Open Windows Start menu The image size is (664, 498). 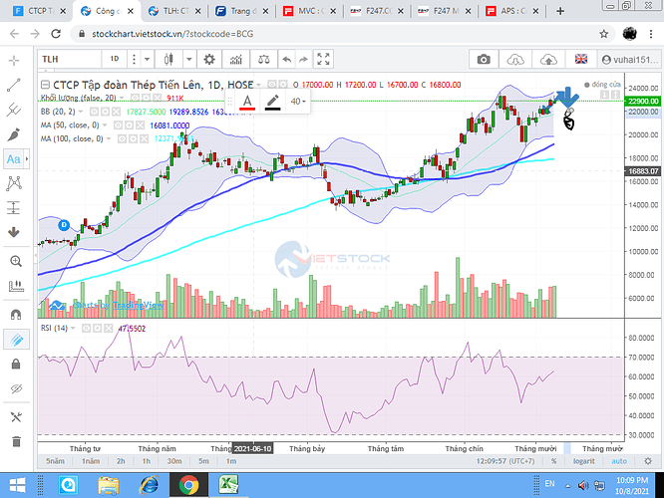[x=17, y=485]
